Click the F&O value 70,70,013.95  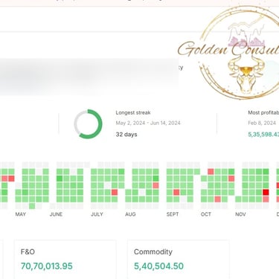47,266
